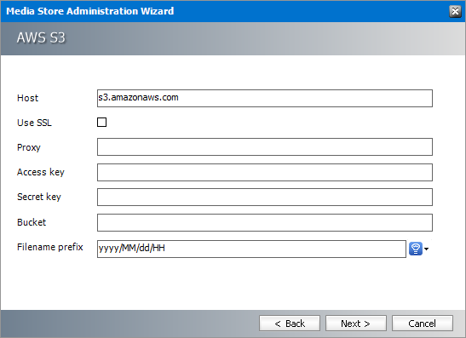Click the Access key label

(41, 172)
